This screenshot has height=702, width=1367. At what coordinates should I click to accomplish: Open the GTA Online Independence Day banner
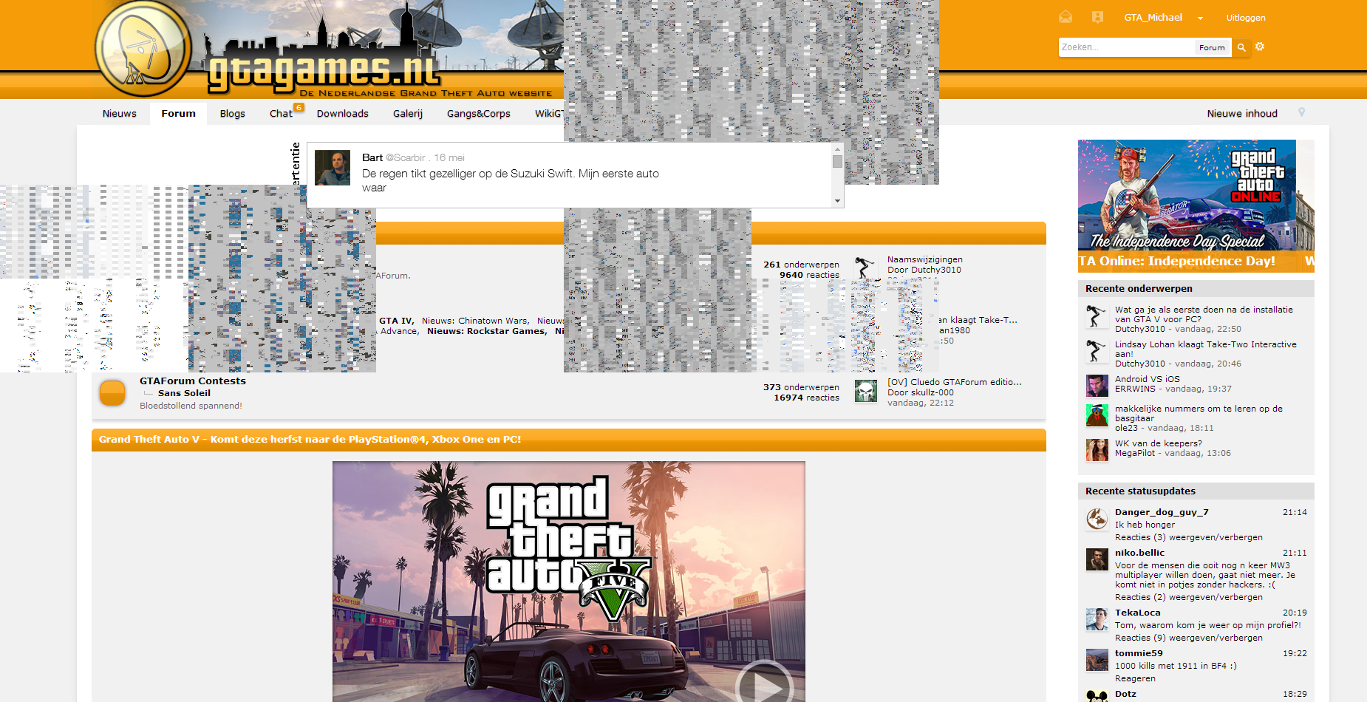(1196, 205)
